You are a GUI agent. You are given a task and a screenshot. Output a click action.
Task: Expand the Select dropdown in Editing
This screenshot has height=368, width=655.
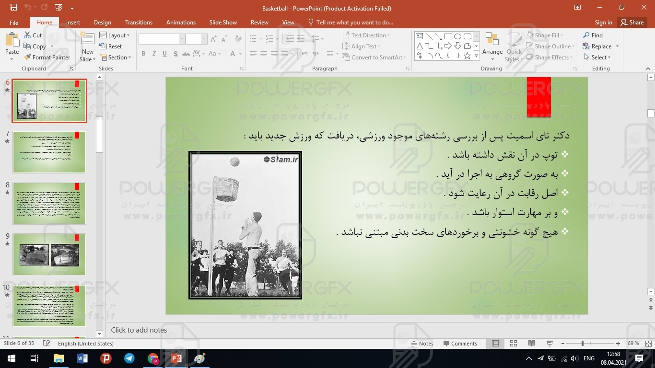click(x=598, y=57)
